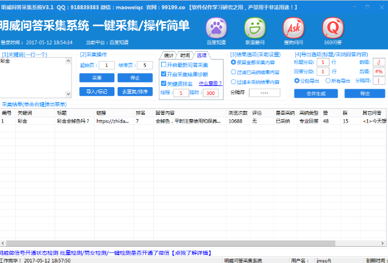This screenshot has height=263, width=388.
Task: Edit the 前缀 prefix field
Action: (x=379, y=62)
